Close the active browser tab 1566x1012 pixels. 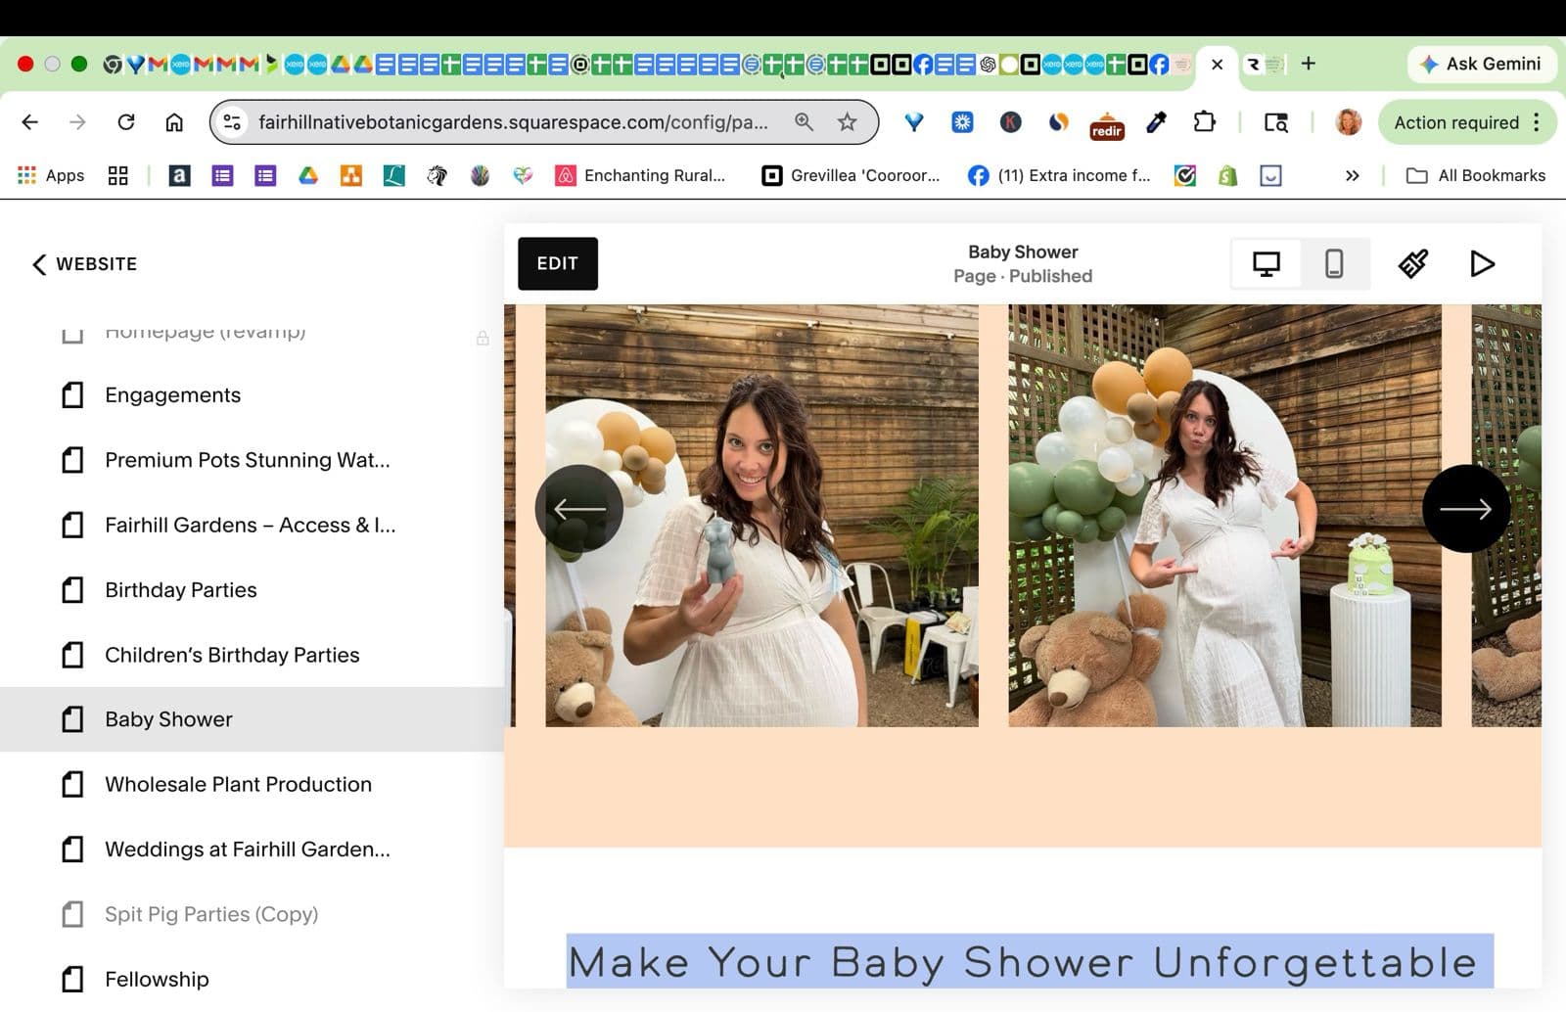click(1218, 65)
